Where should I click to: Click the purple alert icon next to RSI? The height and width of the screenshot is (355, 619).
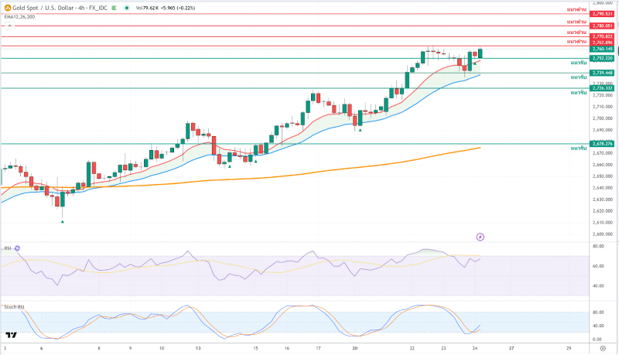(x=18, y=248)
